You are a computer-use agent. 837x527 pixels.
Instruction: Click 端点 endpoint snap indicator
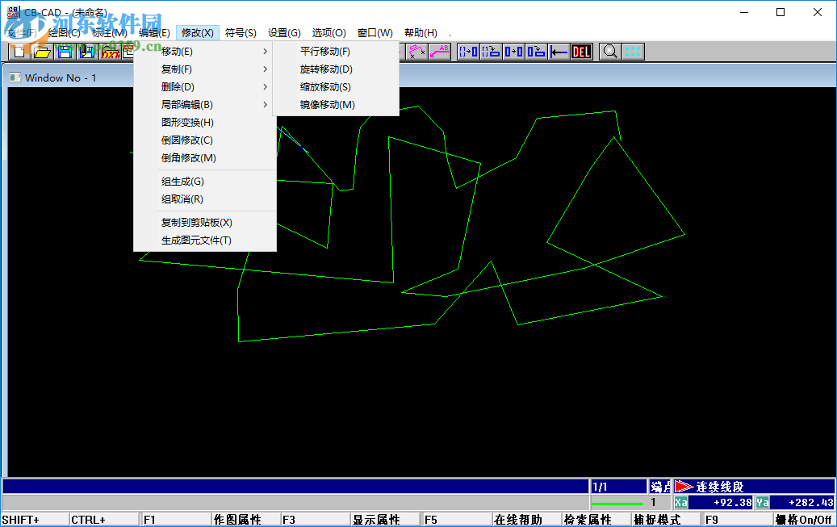click(660, 485)
